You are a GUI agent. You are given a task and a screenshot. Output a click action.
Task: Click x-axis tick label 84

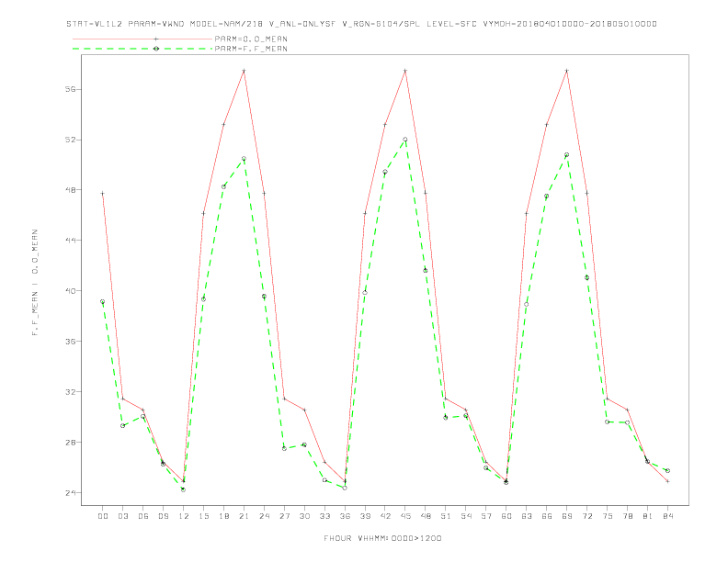point(667,516)
